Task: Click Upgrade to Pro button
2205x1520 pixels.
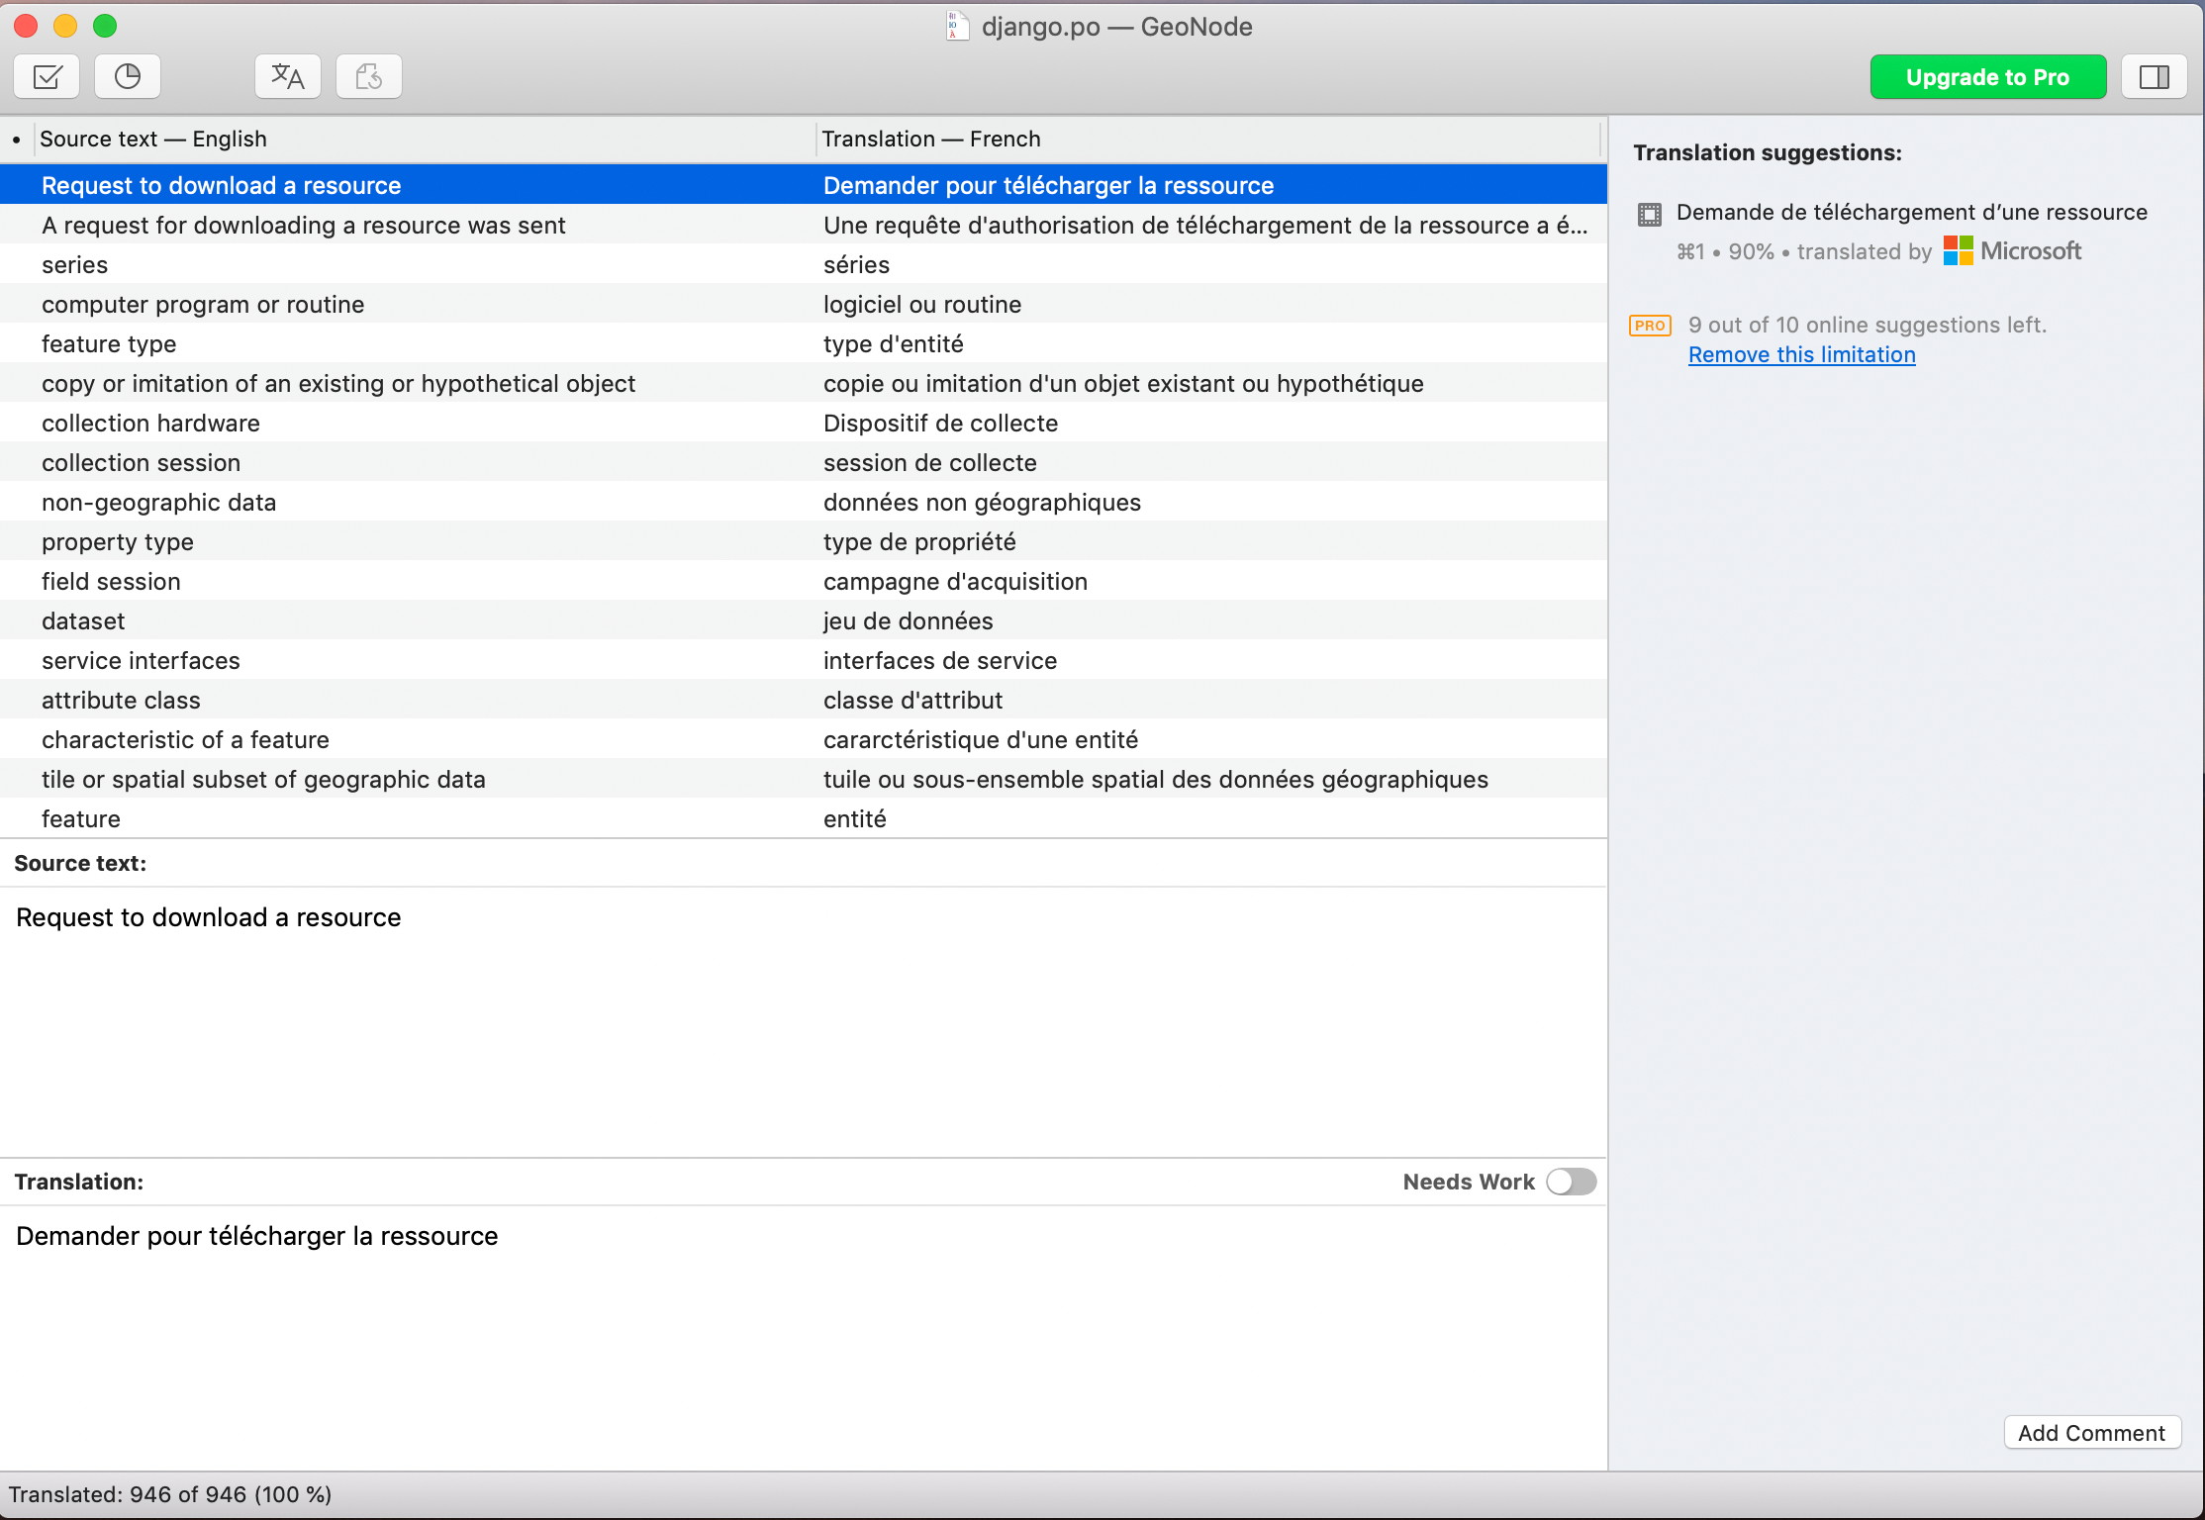Action: click(1988, 77)
